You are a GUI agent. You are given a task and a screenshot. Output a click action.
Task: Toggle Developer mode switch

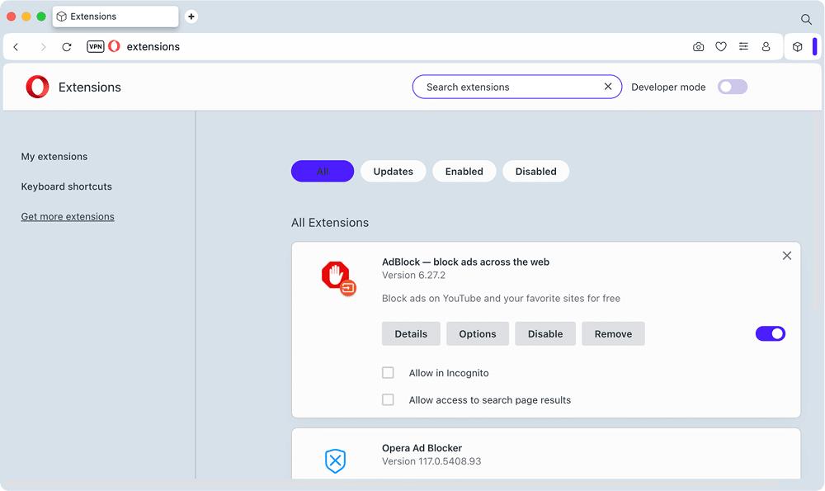click(x=732, y=87)
